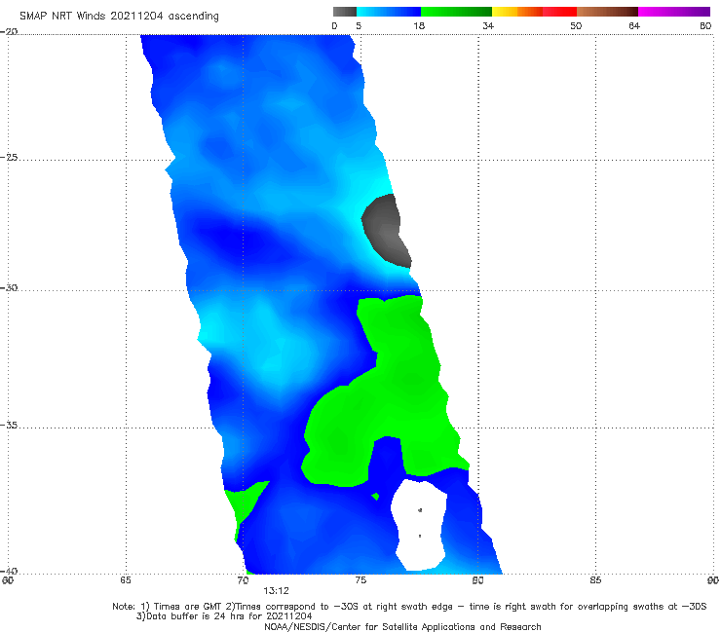Pick the blue 5–18 colorbar segment
Image resolution: width=721 pixels, height=633 pixels.
[389, 12]
